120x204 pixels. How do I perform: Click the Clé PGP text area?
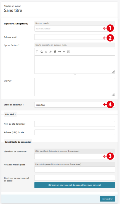pos(74,87)
